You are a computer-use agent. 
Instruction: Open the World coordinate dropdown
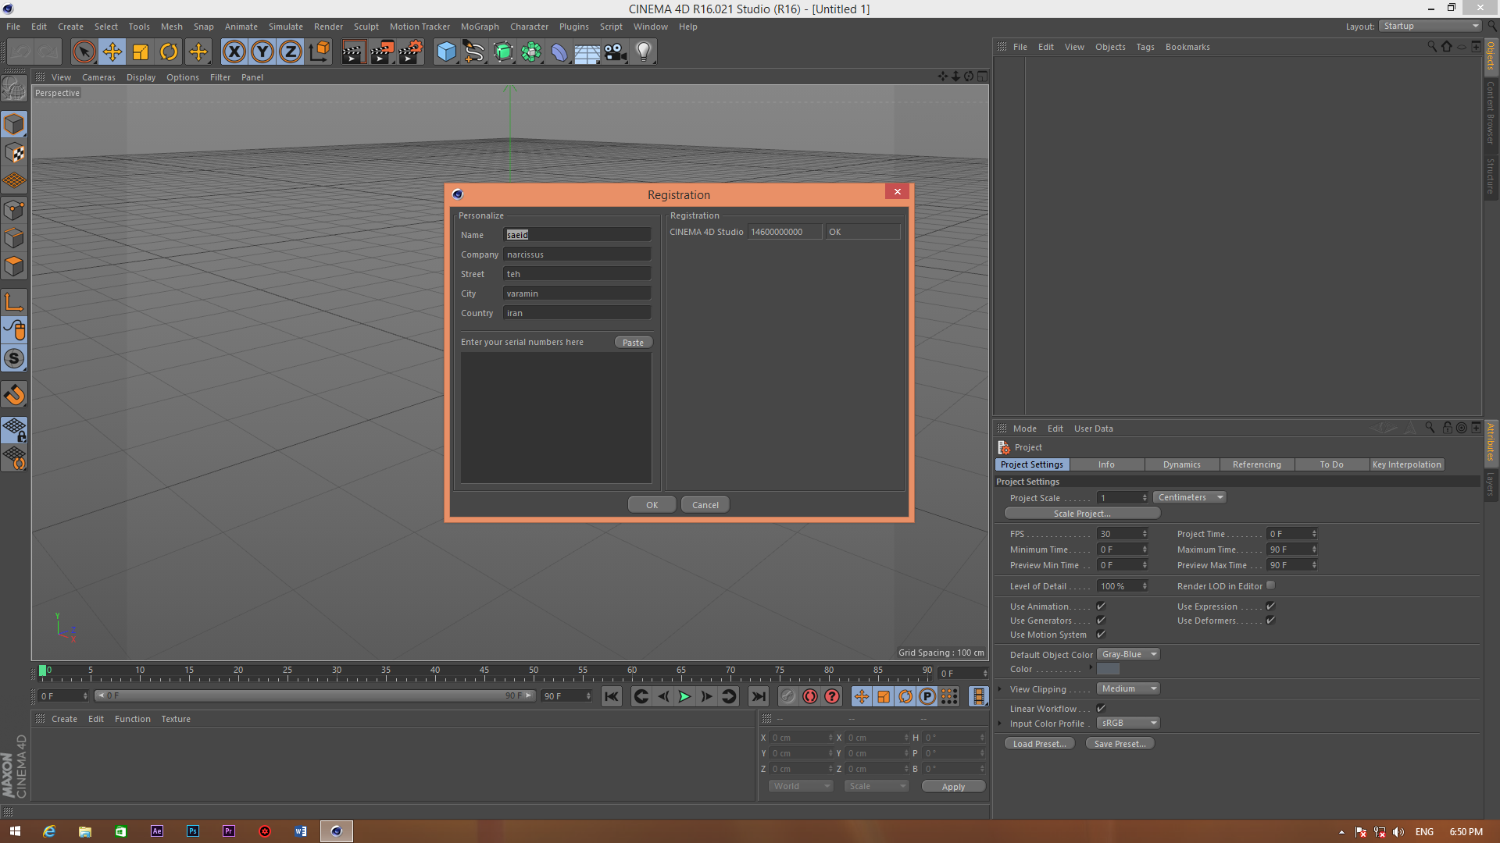point(801,786)
